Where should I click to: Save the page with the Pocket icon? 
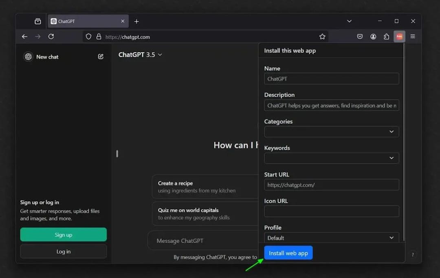(360, 36)
